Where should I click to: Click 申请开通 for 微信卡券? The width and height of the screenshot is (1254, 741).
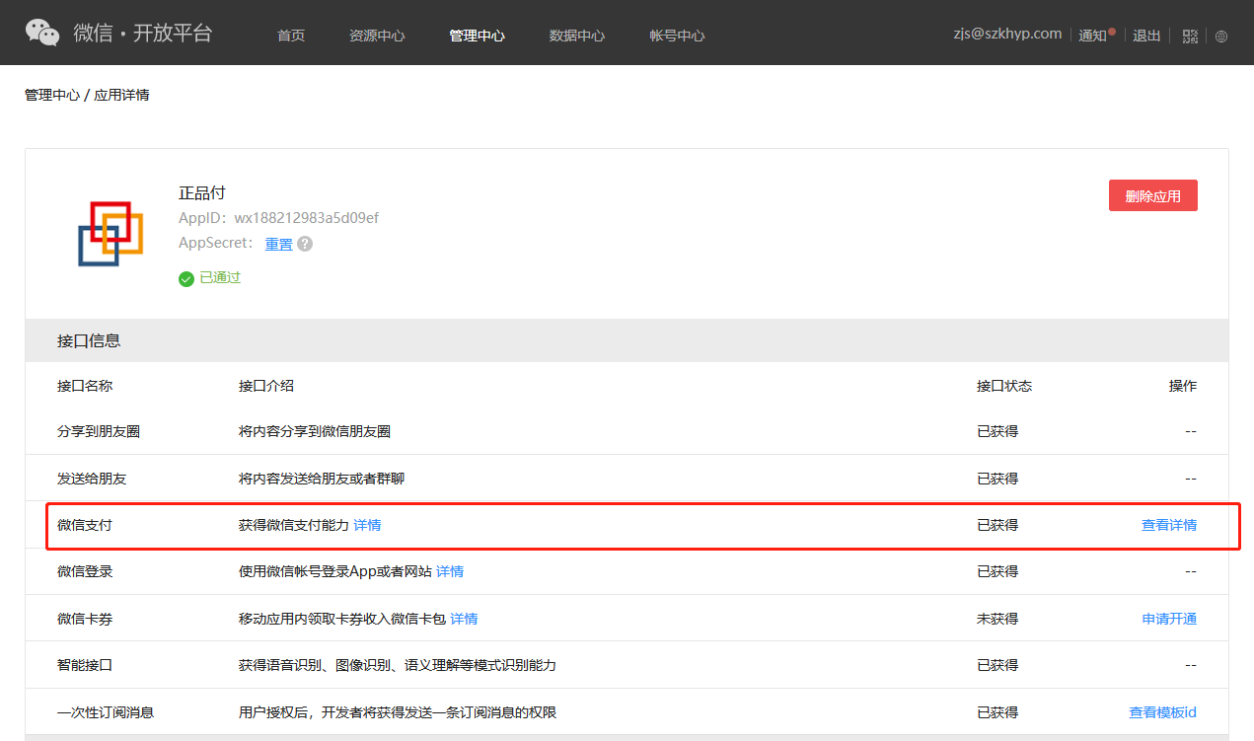(x=1169, y=619)
